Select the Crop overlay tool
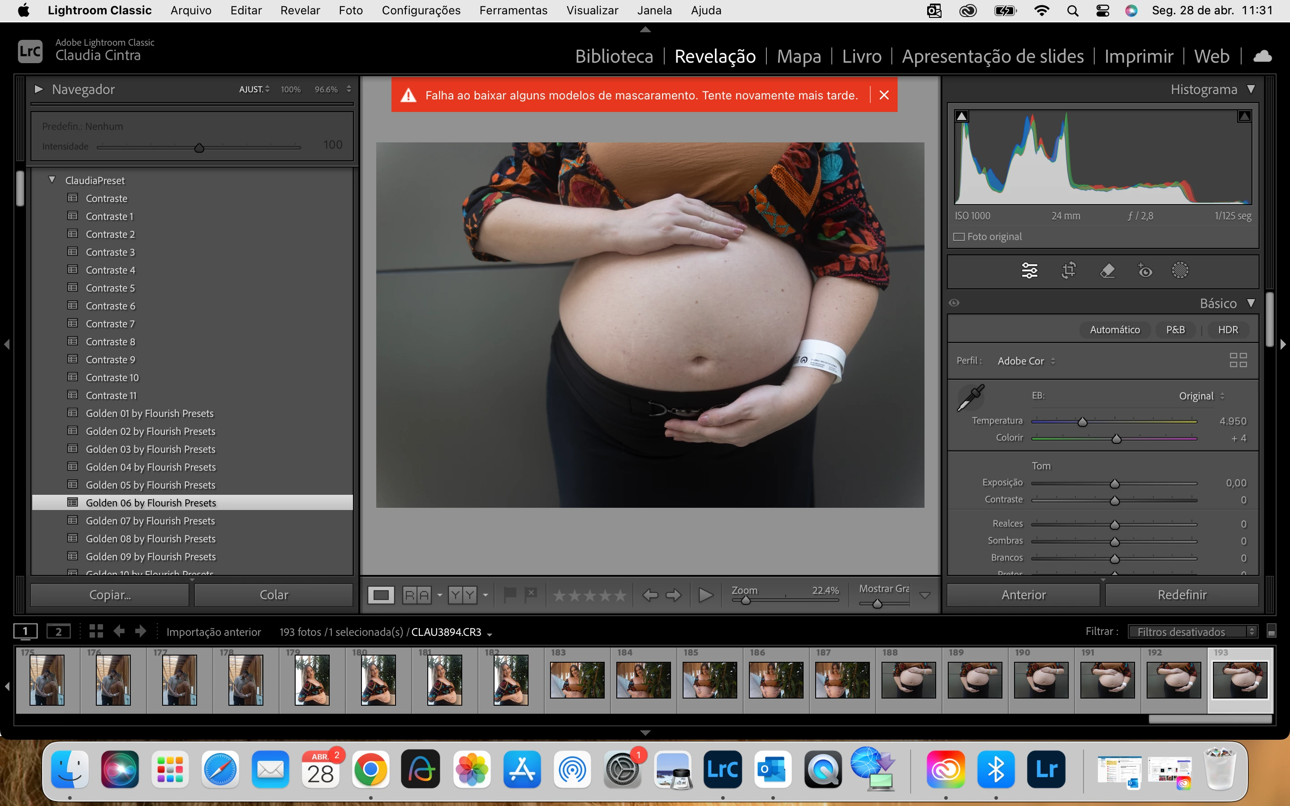The image size is (1290, 806). (1068, 270)
